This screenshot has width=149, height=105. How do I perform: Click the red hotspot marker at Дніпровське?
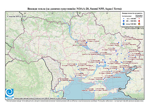(99, 54)
